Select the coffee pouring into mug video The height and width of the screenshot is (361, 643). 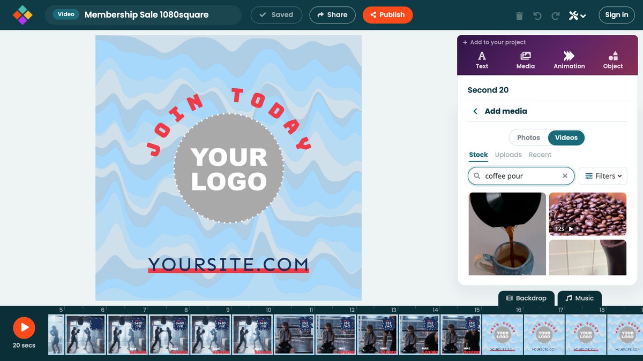pos(507,234)
